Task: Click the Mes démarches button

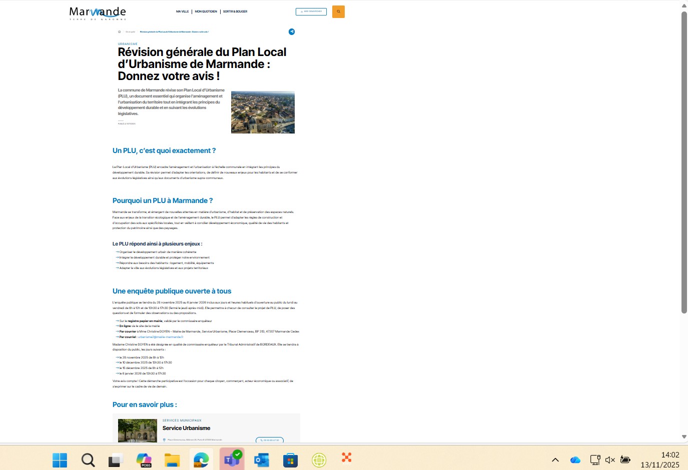Action: pyautogui.click(x=311, y=11)
